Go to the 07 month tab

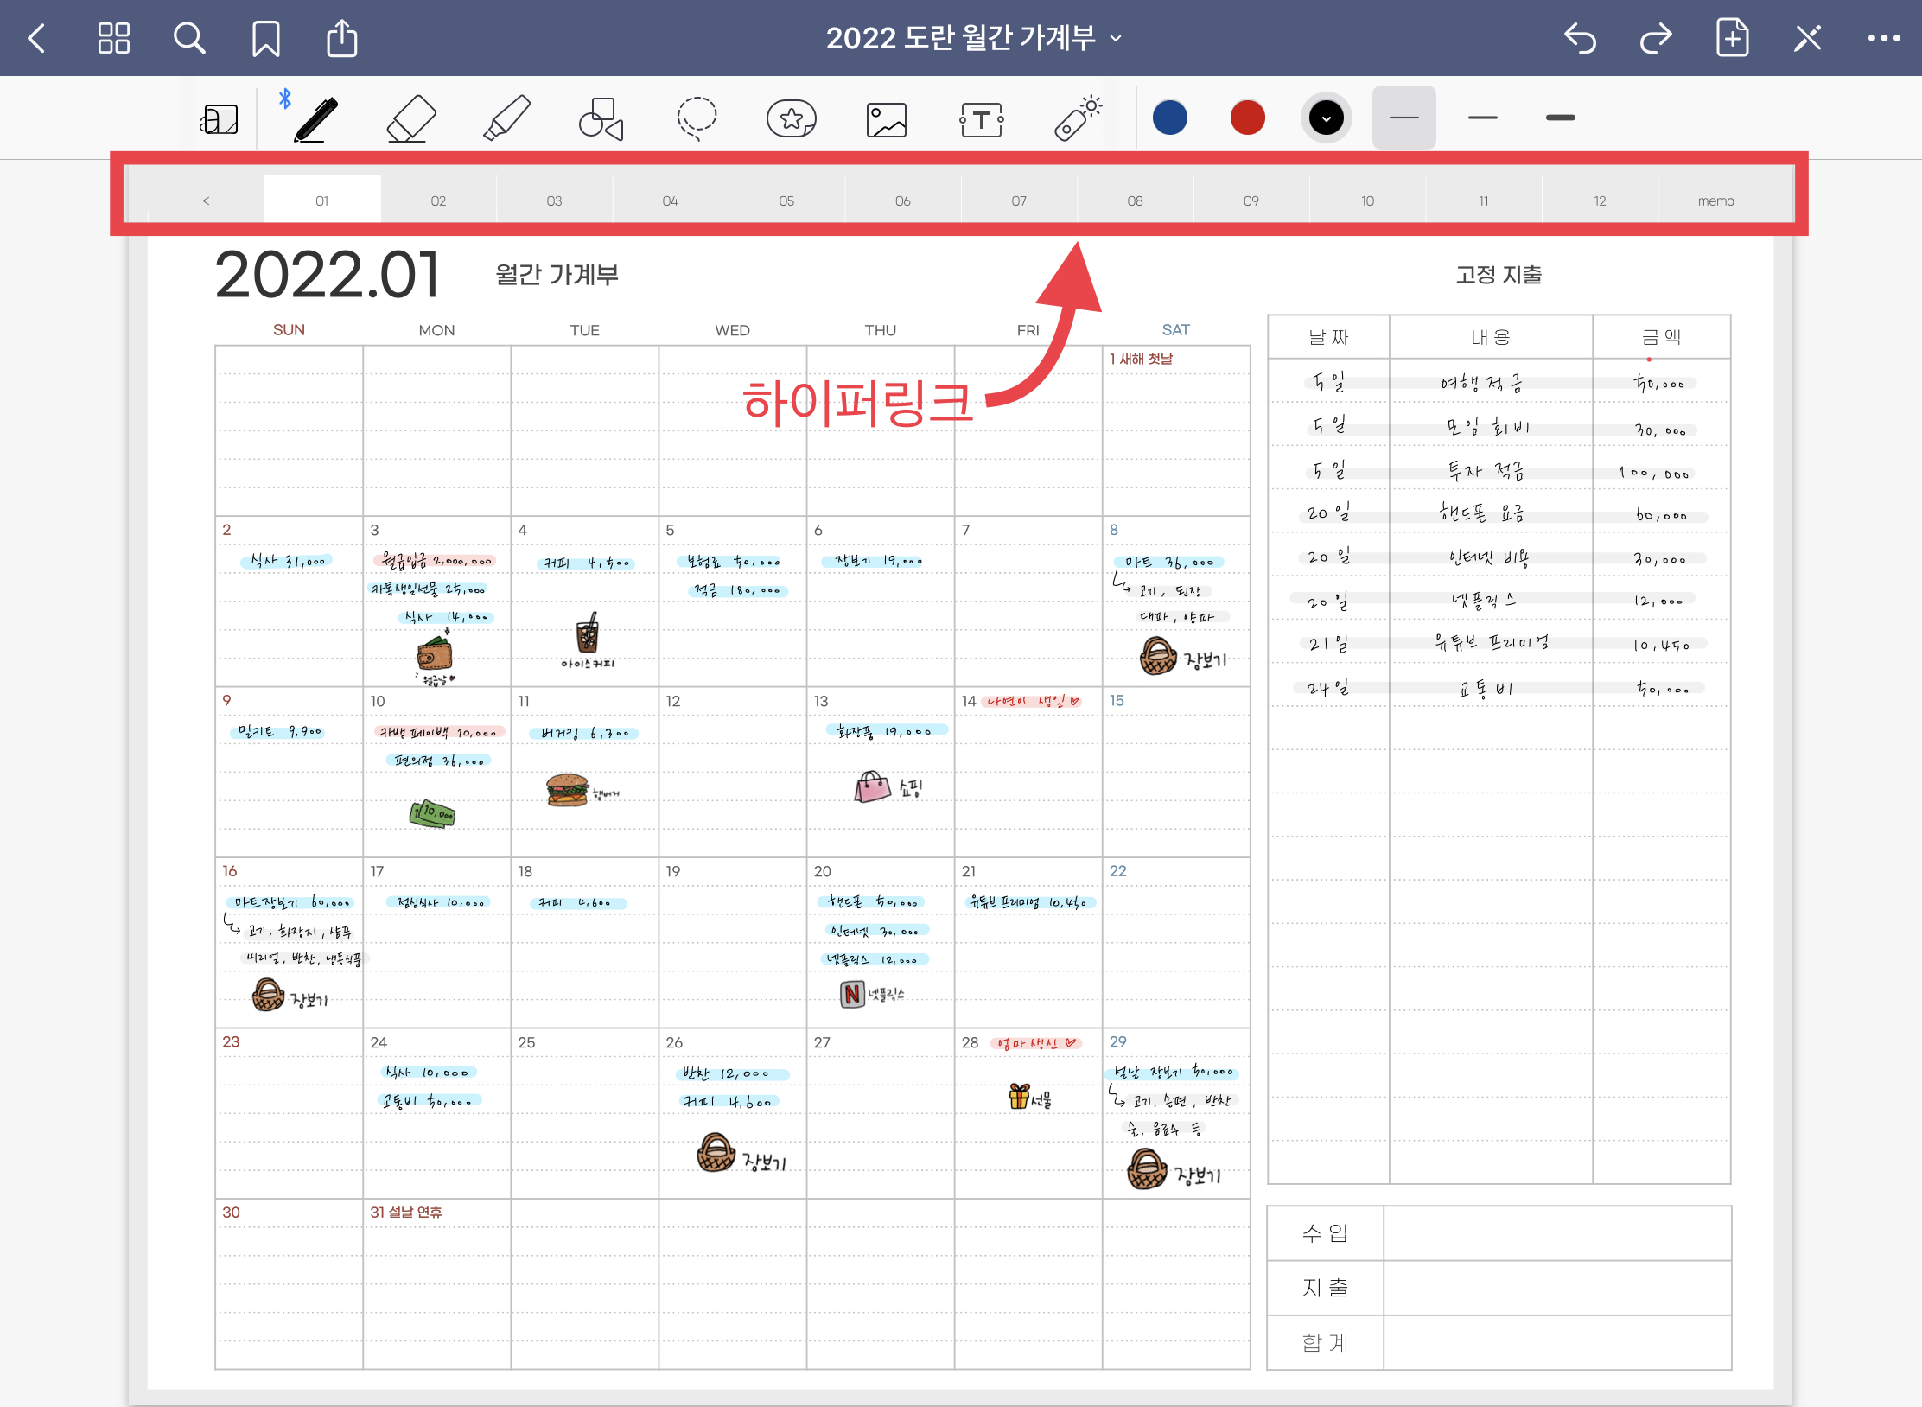[1019, 201]
